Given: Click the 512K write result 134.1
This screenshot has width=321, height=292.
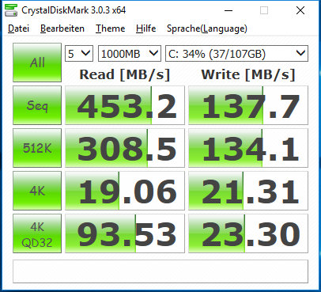Looking at the screenshot, I should (248, 148).
